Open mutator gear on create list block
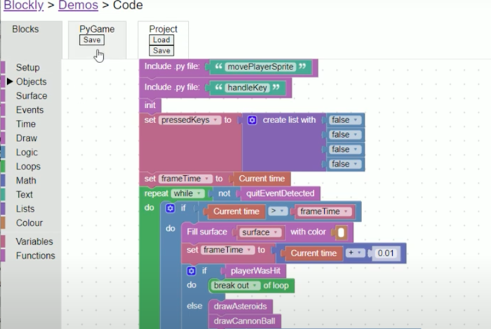The height and width of the screenshot is (329, 491). click(x=252, y=120)
